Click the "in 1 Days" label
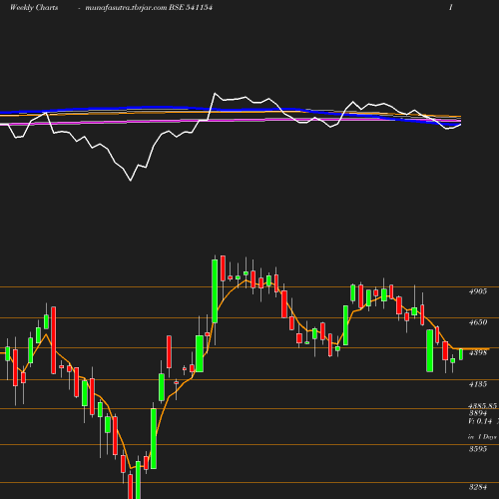This screenshot has width=499, height=499. click(482, 437)
